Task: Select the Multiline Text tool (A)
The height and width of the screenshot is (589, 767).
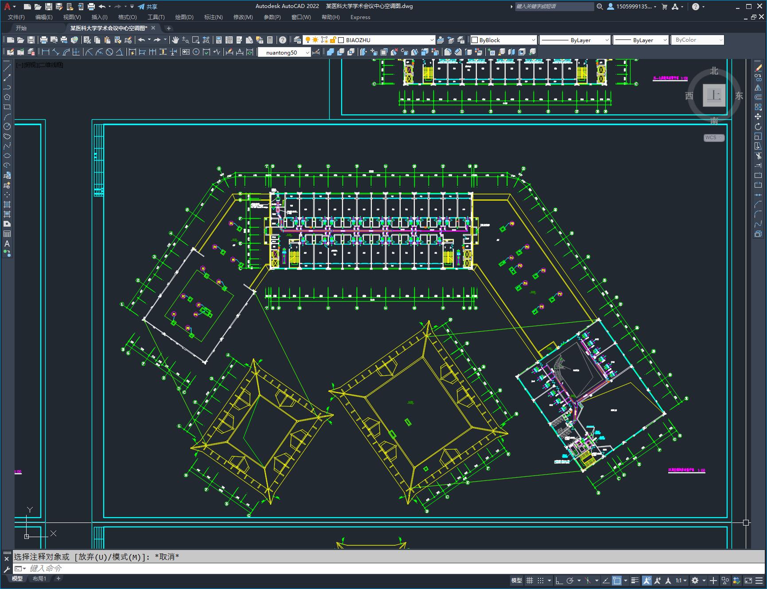Action: point(7,243)
